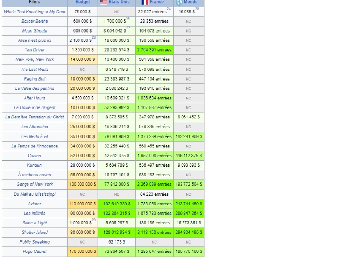Open the Monde header link

(x=191, y=2)
